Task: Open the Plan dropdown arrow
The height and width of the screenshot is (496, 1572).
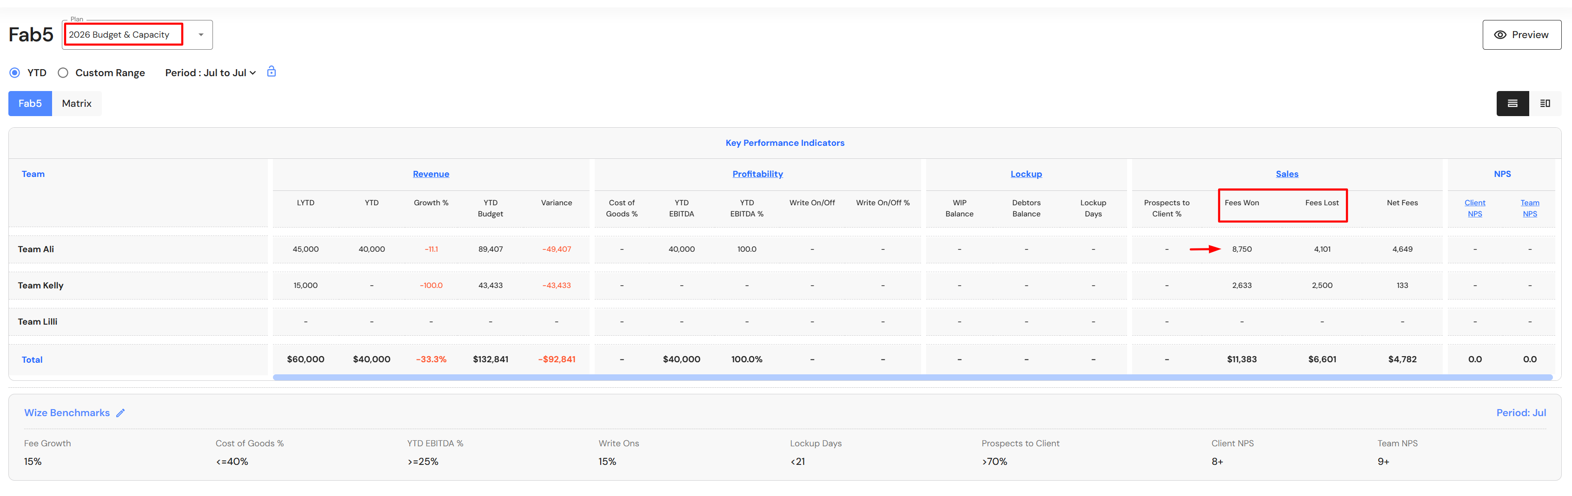Action: click(x=201, y=35)
